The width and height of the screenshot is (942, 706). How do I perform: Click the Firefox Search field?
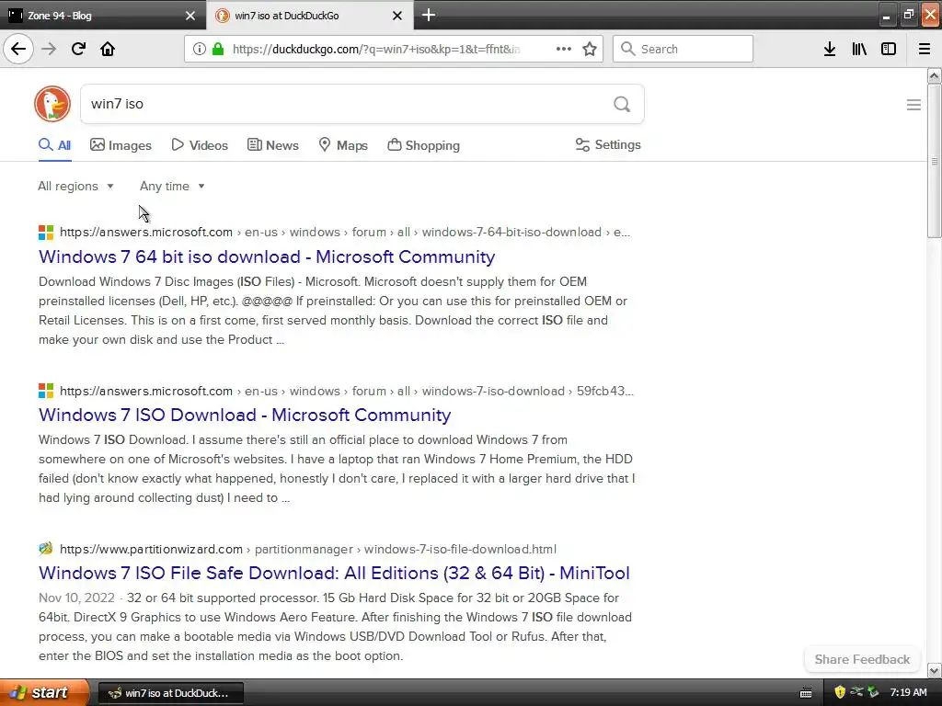(x=683, y=49)
